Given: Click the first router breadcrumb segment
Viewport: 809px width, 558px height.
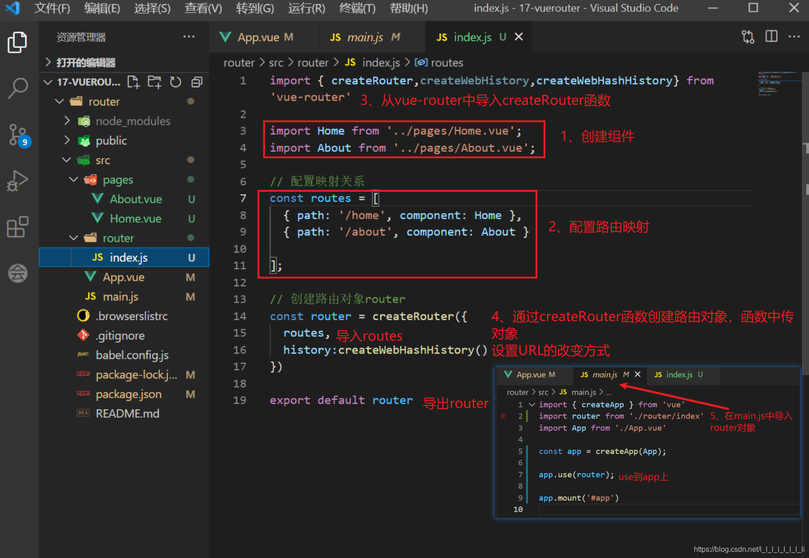Looking at the screenshot, I should click(239, 62).
